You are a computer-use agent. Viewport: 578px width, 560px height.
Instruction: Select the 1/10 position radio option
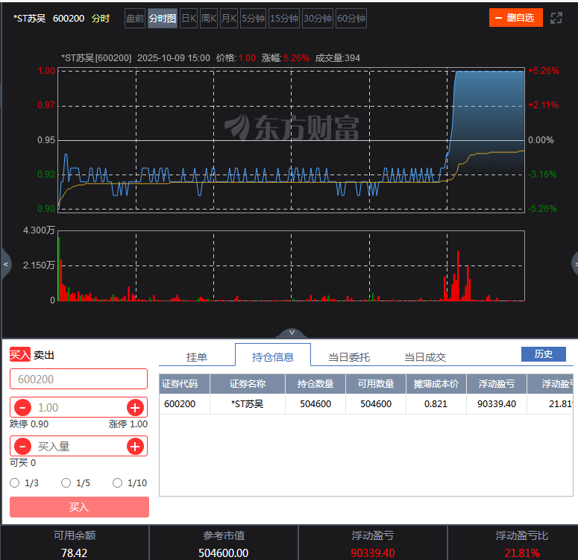click(117, 482)
